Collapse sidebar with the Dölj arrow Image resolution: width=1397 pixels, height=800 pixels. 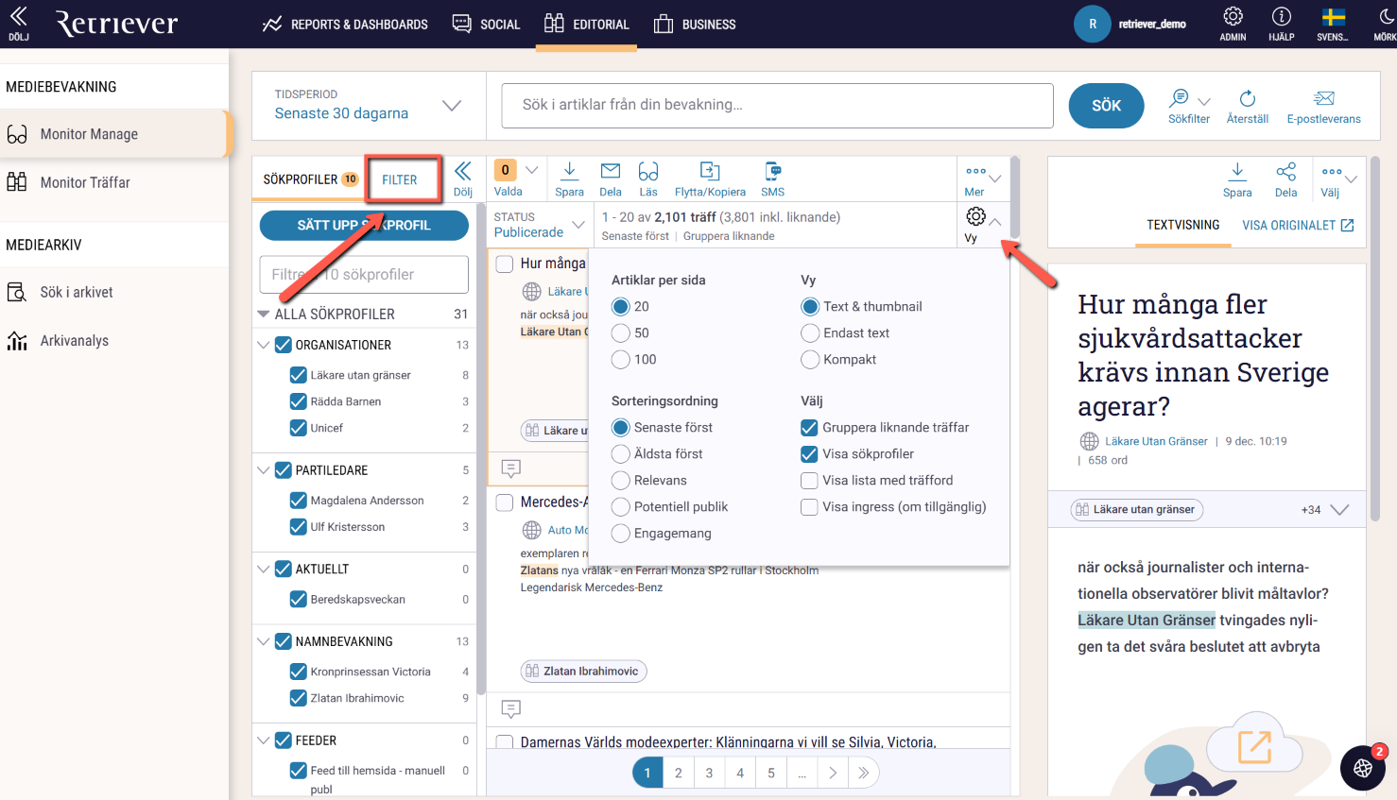(x=18, y=16)
